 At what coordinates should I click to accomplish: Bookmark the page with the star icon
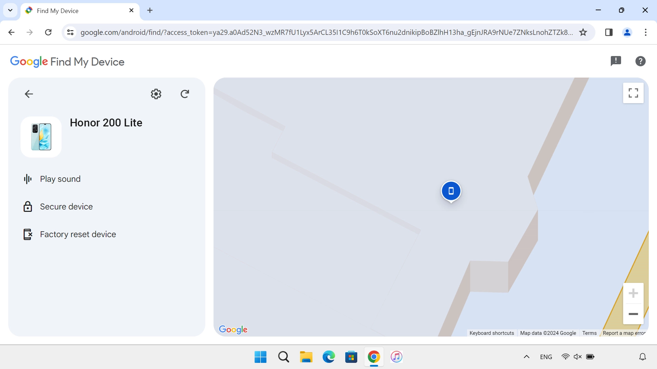click(x=583, y=32)
